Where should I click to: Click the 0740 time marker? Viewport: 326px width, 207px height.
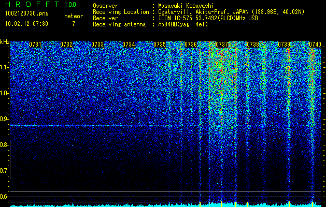315,45
